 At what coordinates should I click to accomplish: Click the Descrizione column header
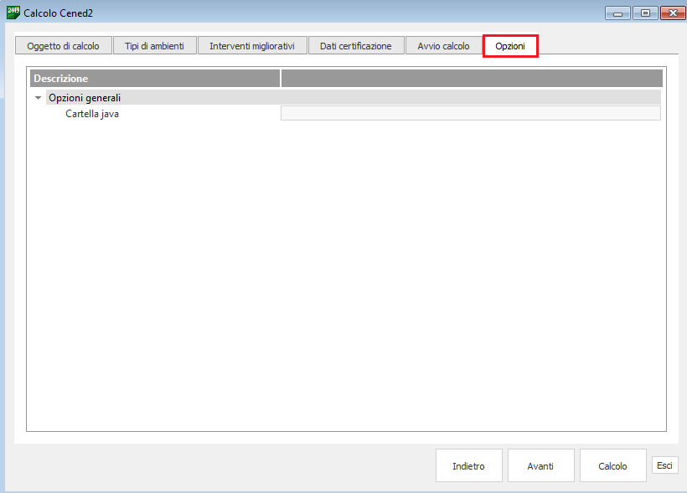pyautogui.click(x=155, y=79)
